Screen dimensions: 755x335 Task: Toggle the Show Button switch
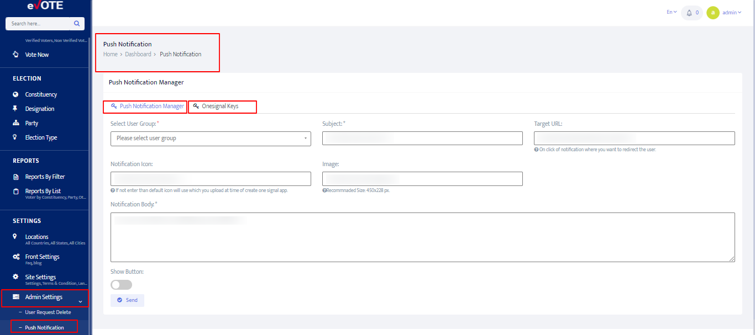pyautogui.click(x=122, y=285)
